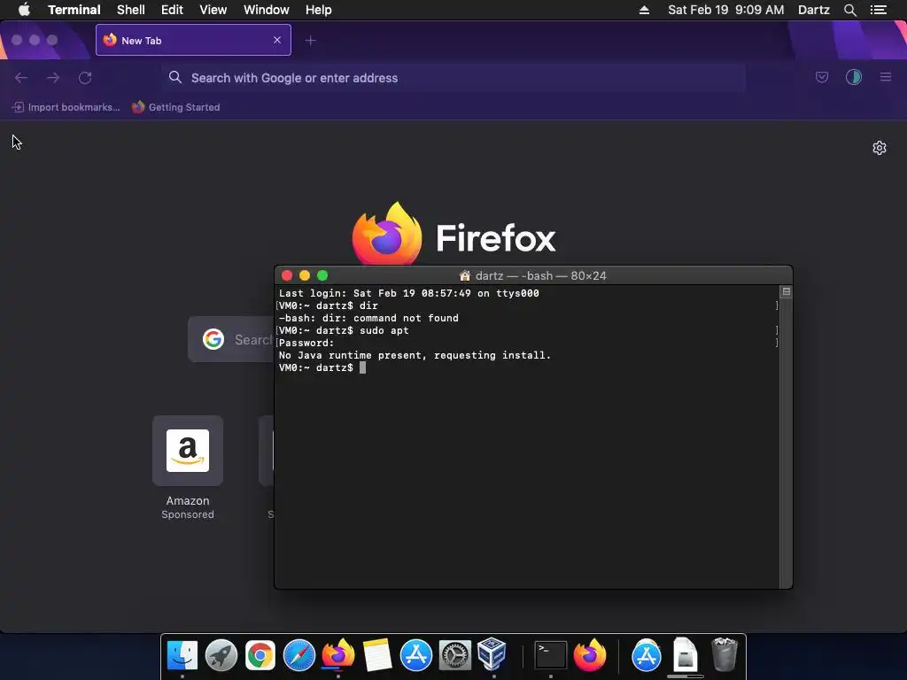
Task: Open Trash from the Dock
Action: tap(725, 654)
